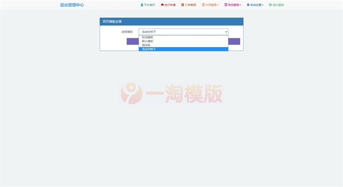343x187 pixels.
Task: Choose the 默认模板 option
Action: 184,41
